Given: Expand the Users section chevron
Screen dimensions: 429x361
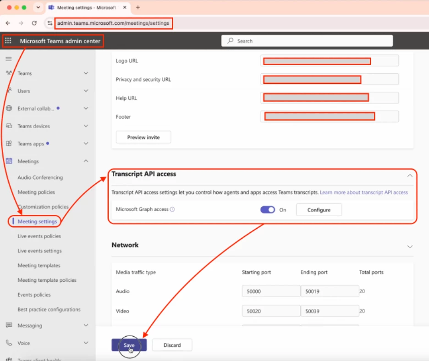Looking at the screenshot, I should click(x=86, y=91).
